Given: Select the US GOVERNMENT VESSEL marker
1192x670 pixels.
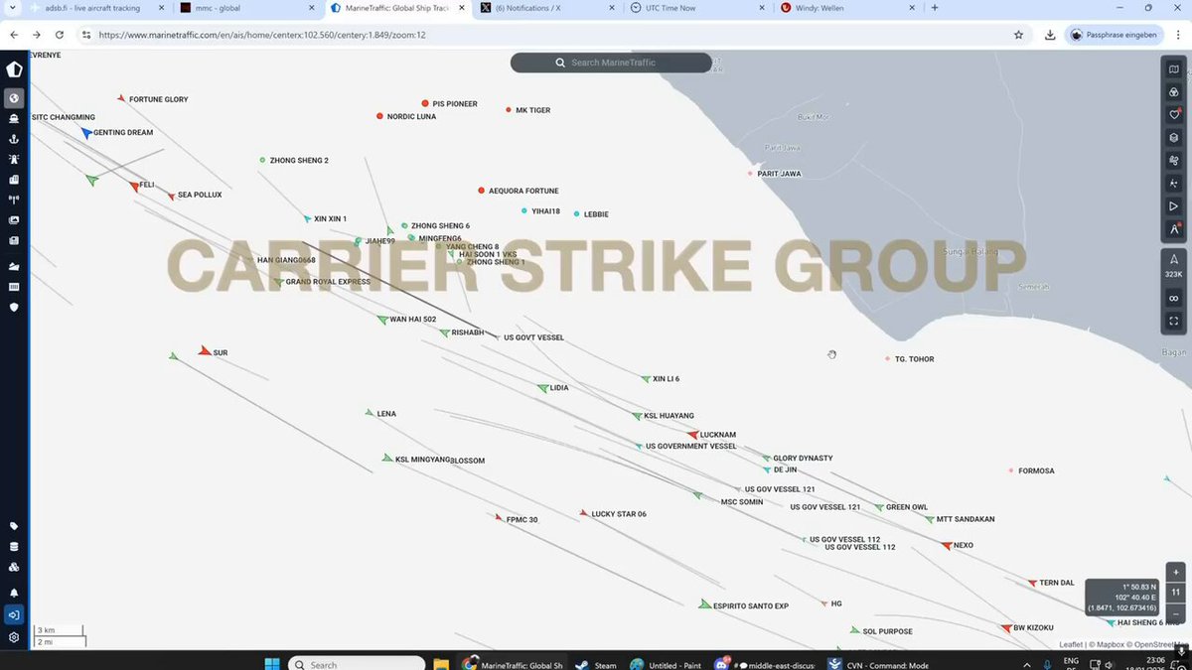Looking at the screenshot, I should pyautogui.click(x=639, y=447).
